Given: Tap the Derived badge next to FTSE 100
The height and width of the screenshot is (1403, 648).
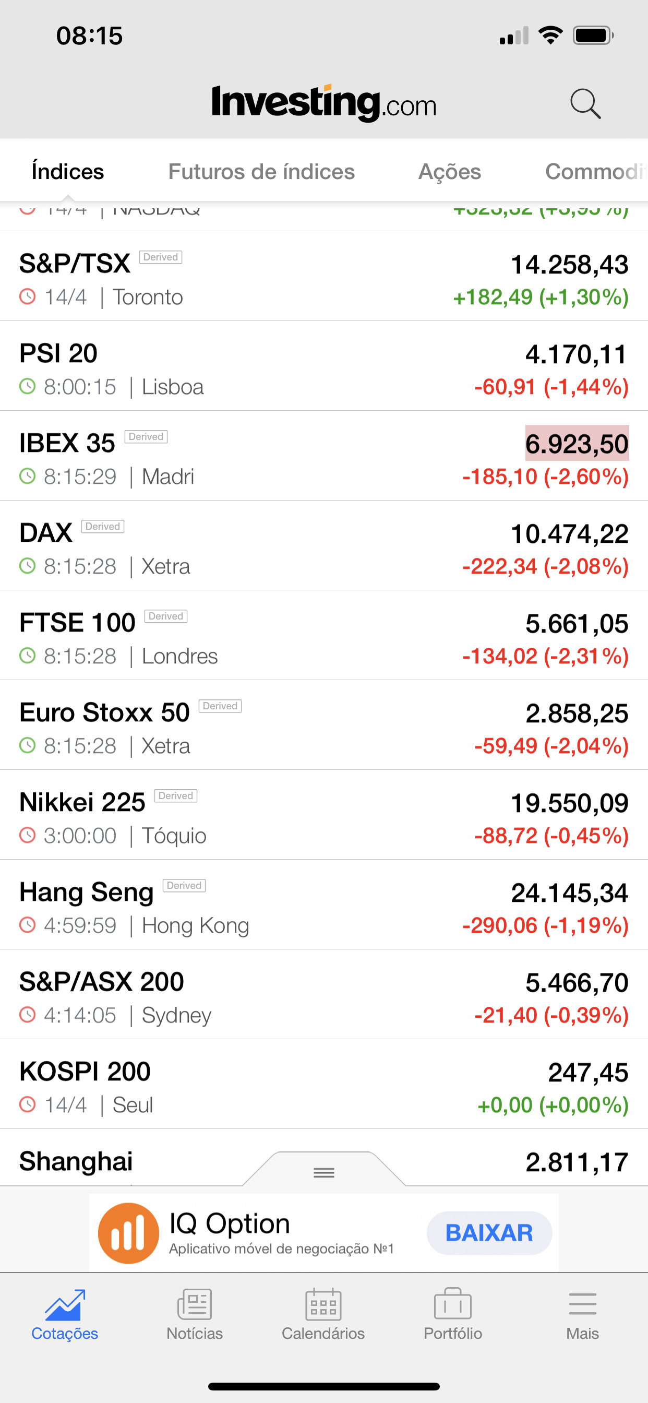Looking at the screenshot, I should [166, 616].
